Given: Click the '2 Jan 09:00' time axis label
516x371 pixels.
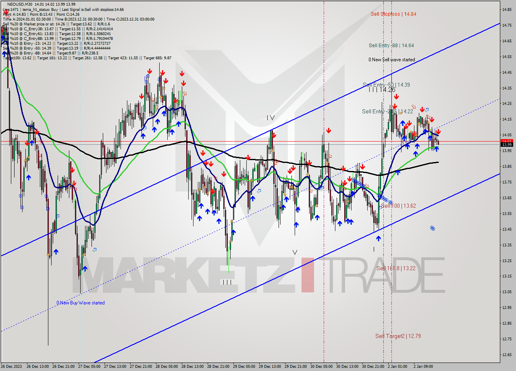Looking at the screenshot, I should 423,367.
